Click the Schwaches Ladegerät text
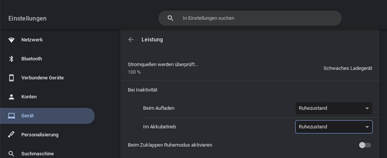Viewport: 387px width, 158px height. (x=348, y=68)
